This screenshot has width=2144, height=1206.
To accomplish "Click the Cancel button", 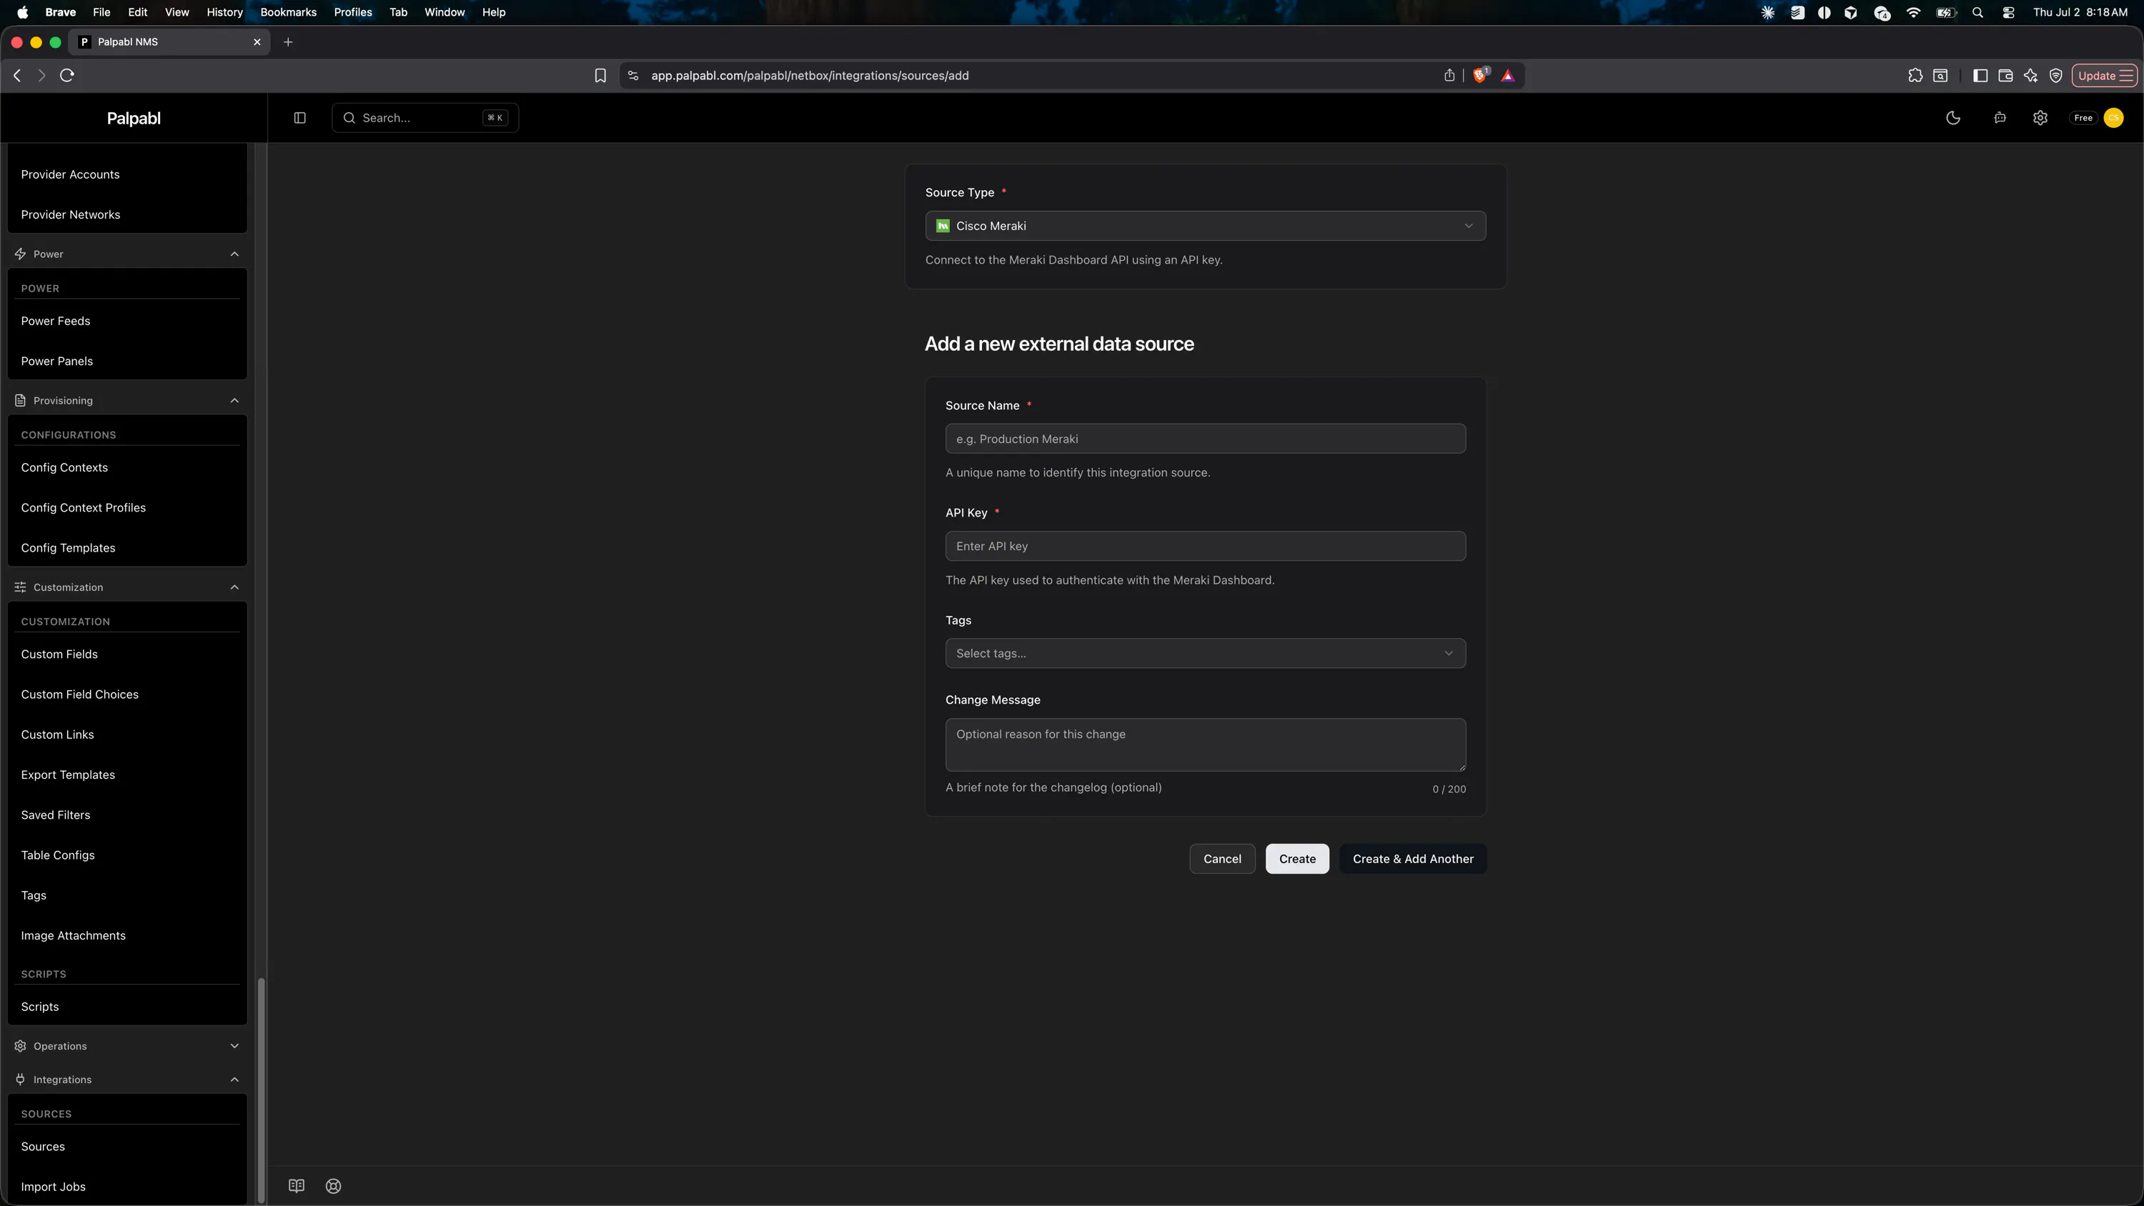I will click(1222, 859).
